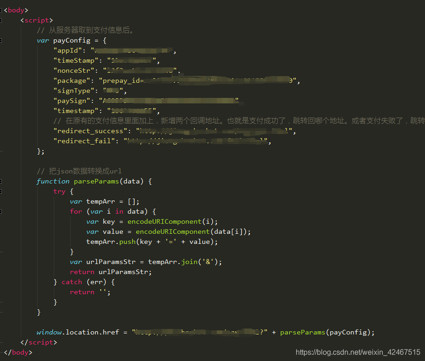This screenshot has height=361, width=425.
Task: Collapse the fold marker beside the <body> tag
Action: tap(1, 10)
